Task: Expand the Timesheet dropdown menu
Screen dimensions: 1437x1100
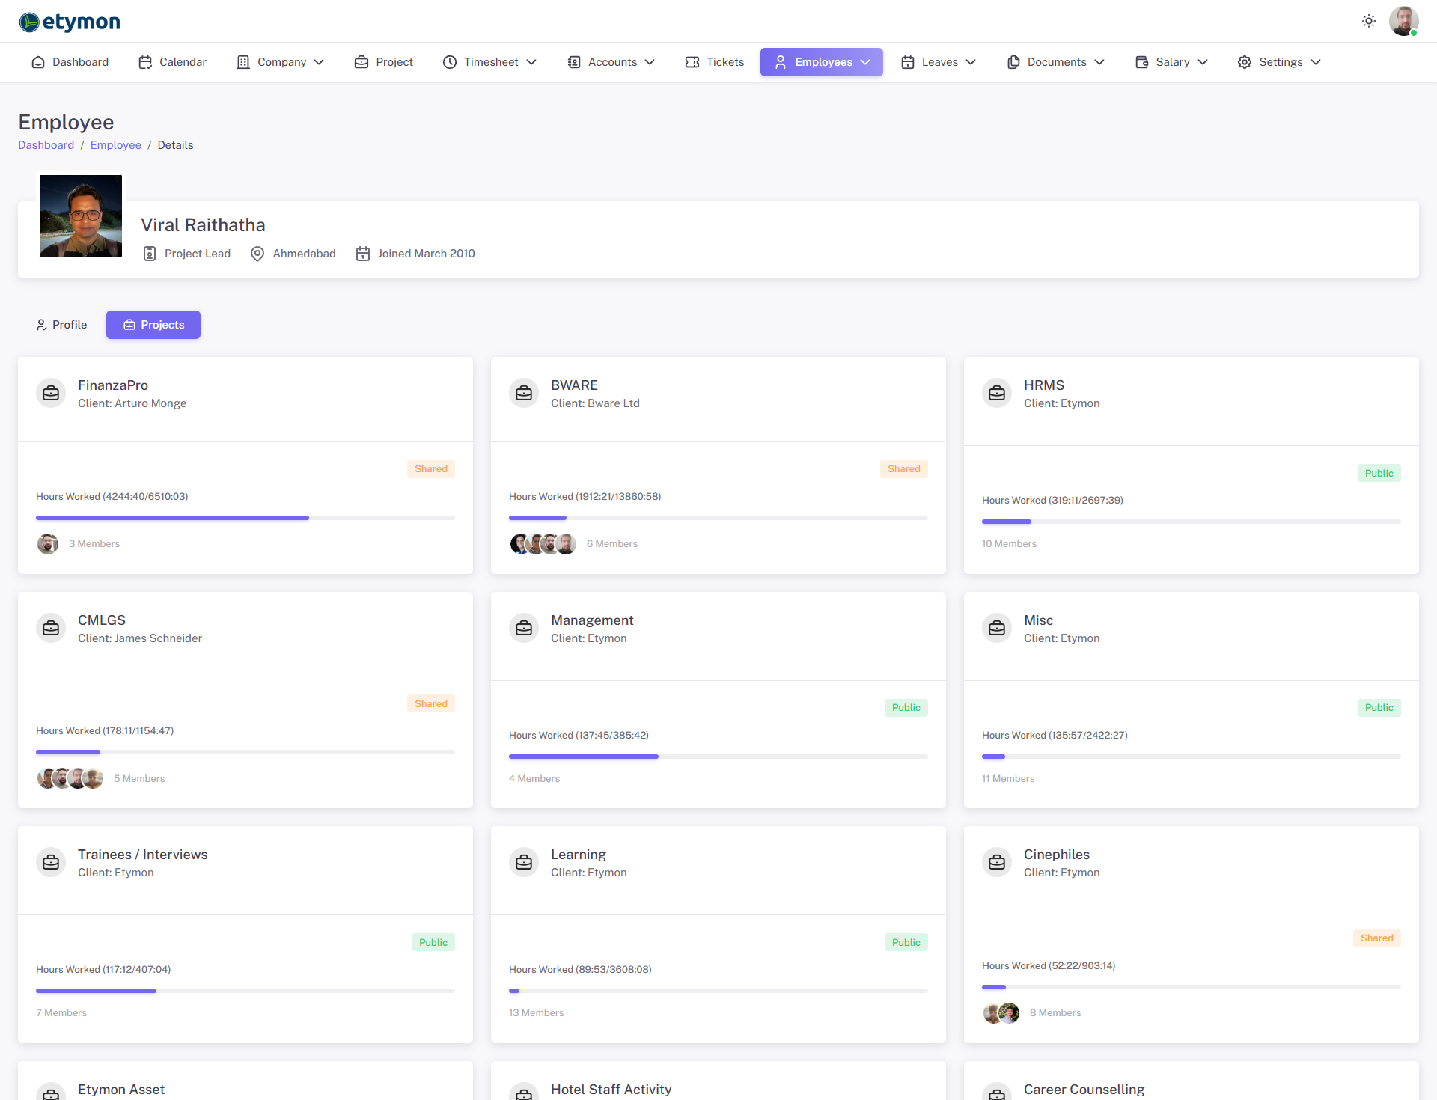Action: click(x=490, y=62)
